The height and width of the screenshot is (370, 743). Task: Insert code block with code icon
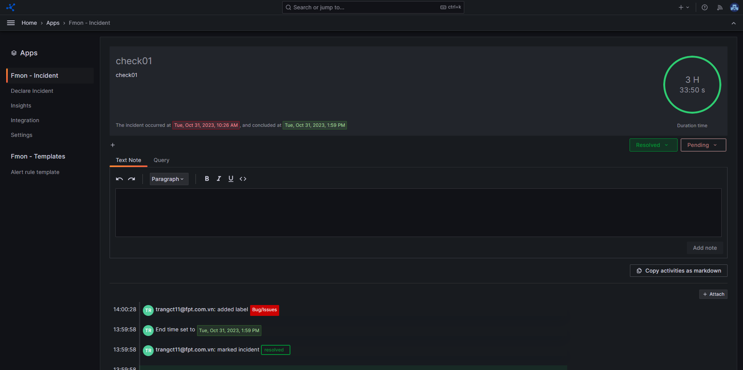point(243,179)
